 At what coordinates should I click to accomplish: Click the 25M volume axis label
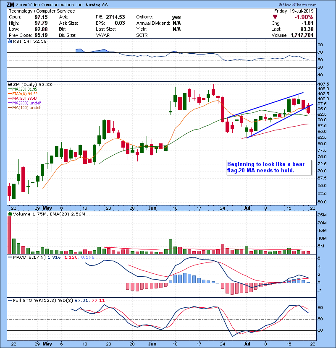tap(322, 215)
